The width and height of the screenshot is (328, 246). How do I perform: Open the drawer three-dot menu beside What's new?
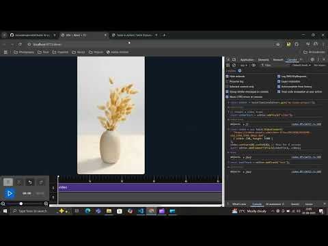pyautogui.click(x=228, y=204)
